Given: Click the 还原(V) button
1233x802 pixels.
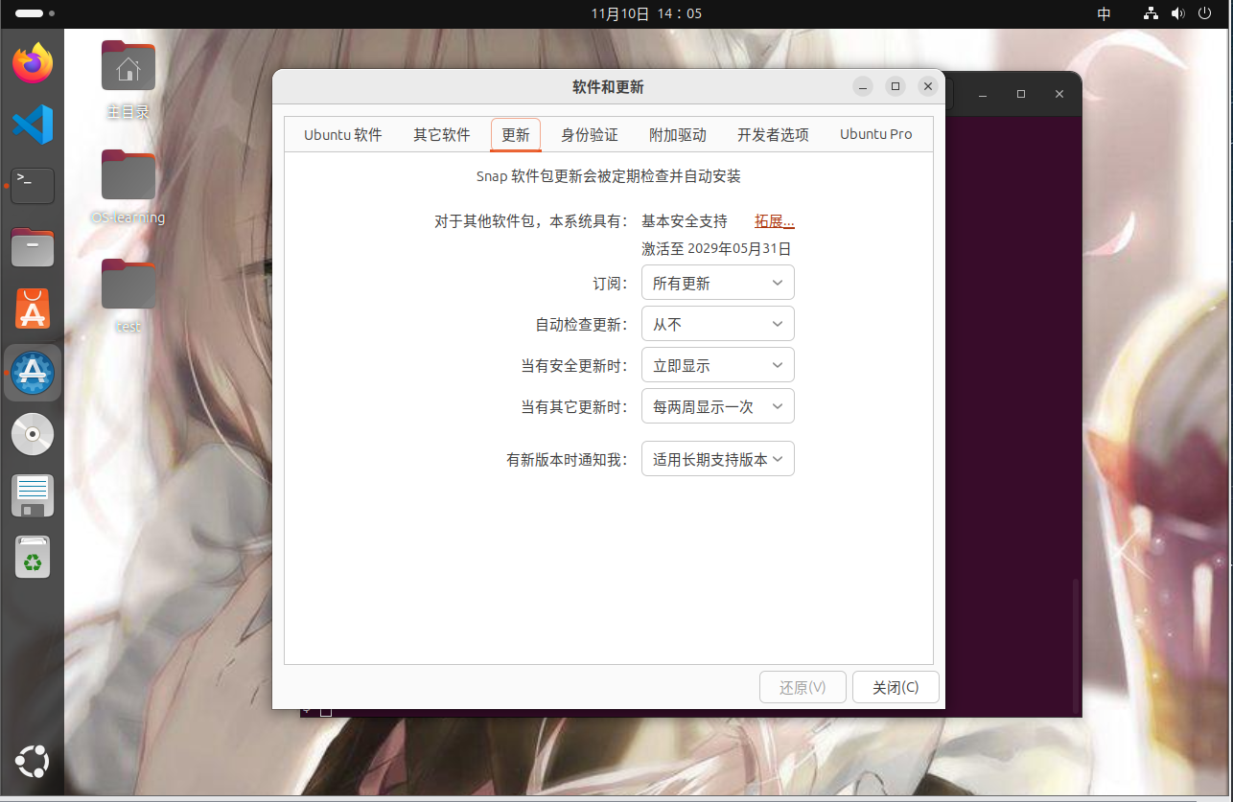Looking at the screenshot, I should pyautogui.click(x=803, y=687).
